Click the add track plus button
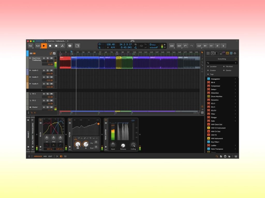Viewport: 265px width, 198px height. 42,90
